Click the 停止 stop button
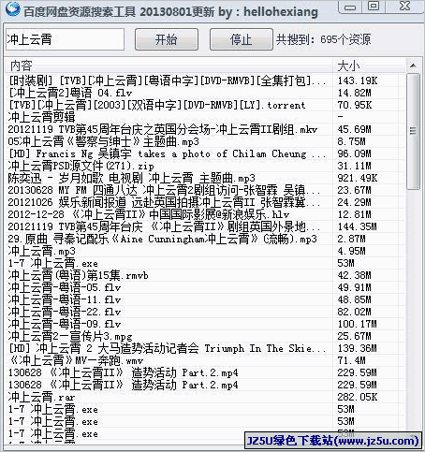 pos(242,39)
